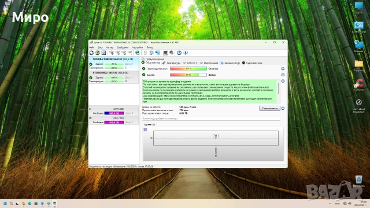The image size is (370, 208).
Task: Open Control Panel desktop icon
Action: [x=359, y=27]
